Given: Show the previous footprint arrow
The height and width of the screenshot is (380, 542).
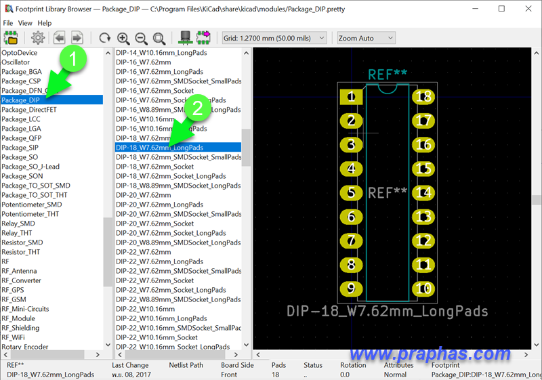Looking at the screenshot, I should pos(60,38).
